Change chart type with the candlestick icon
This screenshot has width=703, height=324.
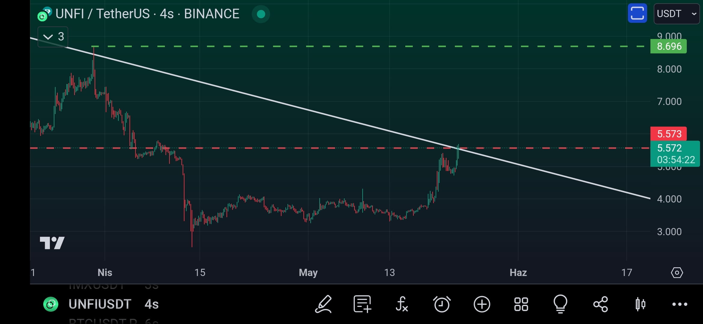[640, 304]
